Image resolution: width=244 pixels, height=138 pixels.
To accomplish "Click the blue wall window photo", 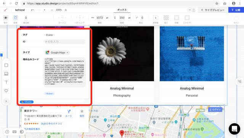I will pyautogui.click(x=192, y=54).
